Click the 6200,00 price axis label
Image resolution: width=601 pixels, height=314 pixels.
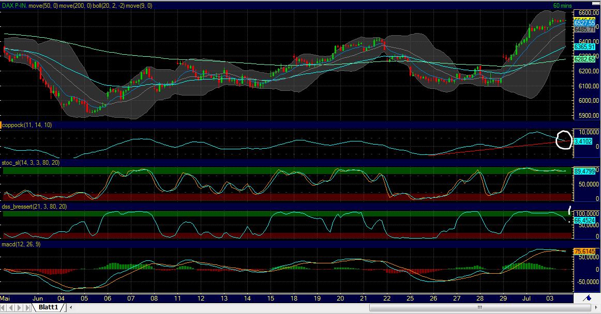(589, 71)
